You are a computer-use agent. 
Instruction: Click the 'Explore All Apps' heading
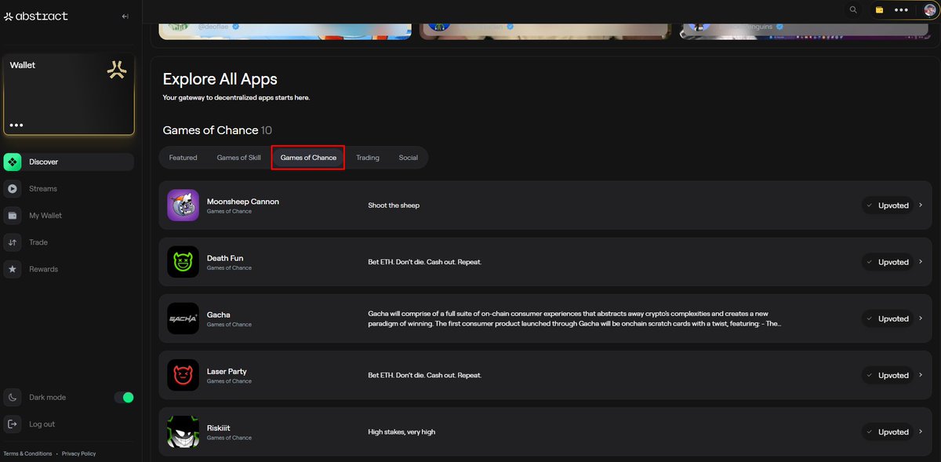click(x=220, y=79)
